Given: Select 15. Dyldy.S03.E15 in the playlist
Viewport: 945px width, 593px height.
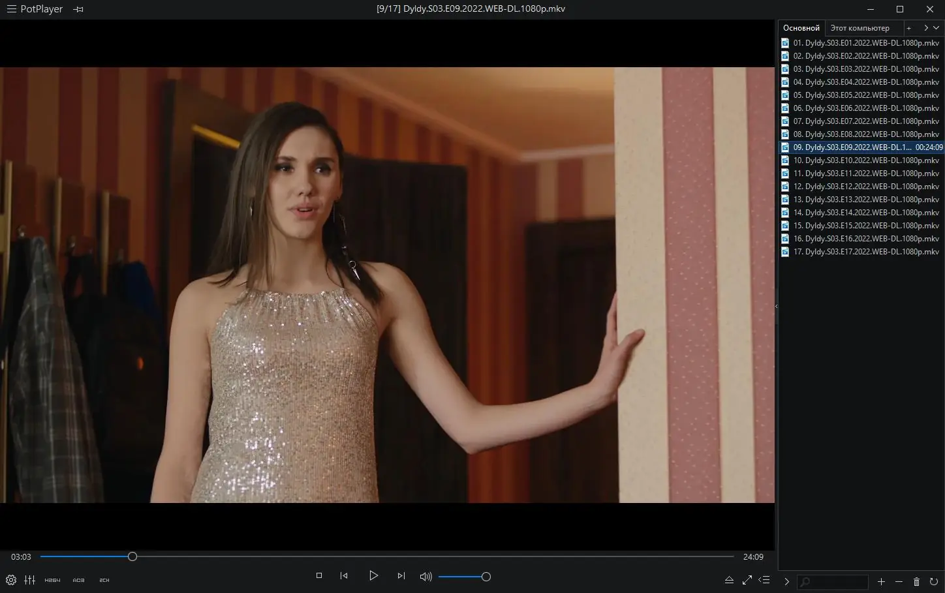Looking at the screenshot, I should (x=861, y=226).
